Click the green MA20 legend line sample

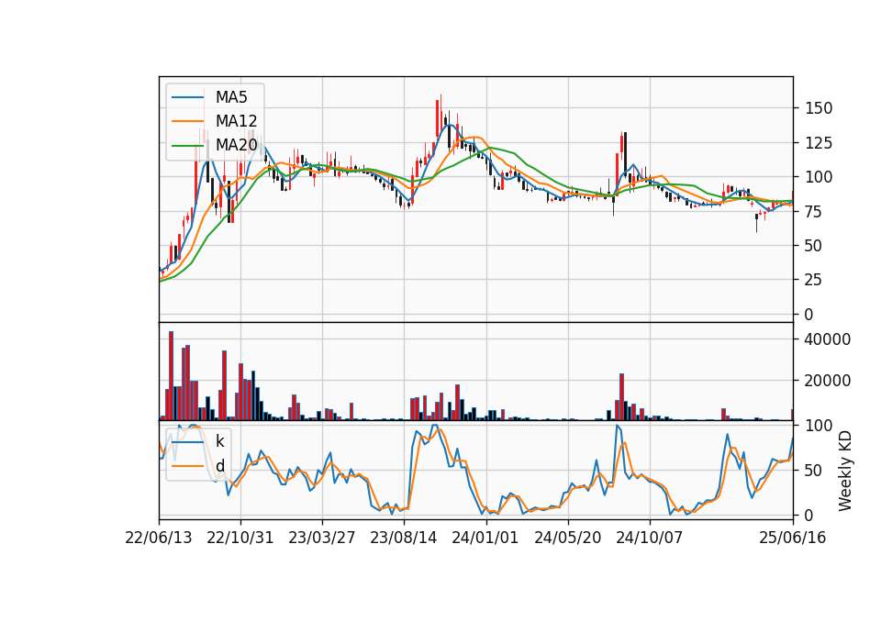[x=187, y=146]
